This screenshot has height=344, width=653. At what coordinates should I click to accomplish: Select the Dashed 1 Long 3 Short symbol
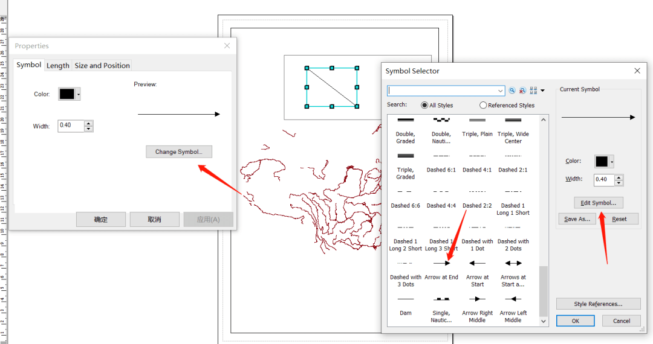coord(441,238)
